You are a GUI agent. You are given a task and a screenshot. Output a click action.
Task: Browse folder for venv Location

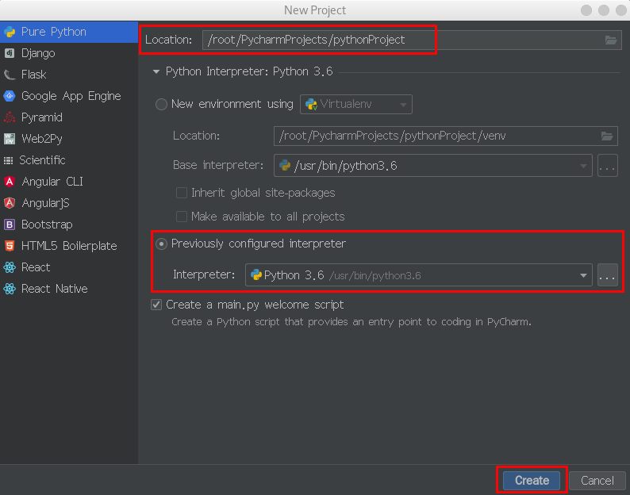[x=607, y=136]
